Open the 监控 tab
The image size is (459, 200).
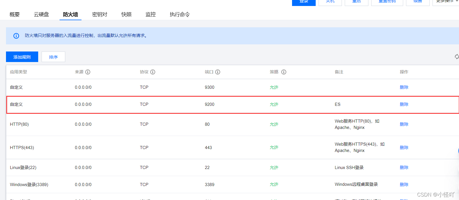[151, 15]
